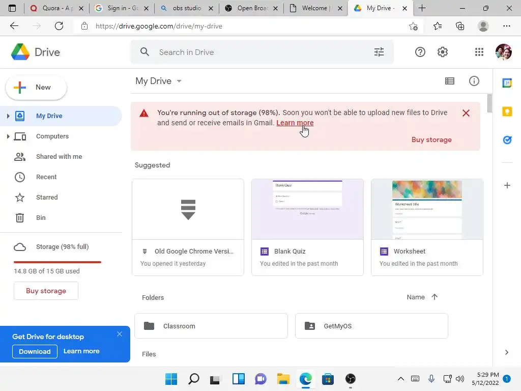Screen dimensions: 521x391
Task: Show hidden system tray icons chevron
Action: 401,379
